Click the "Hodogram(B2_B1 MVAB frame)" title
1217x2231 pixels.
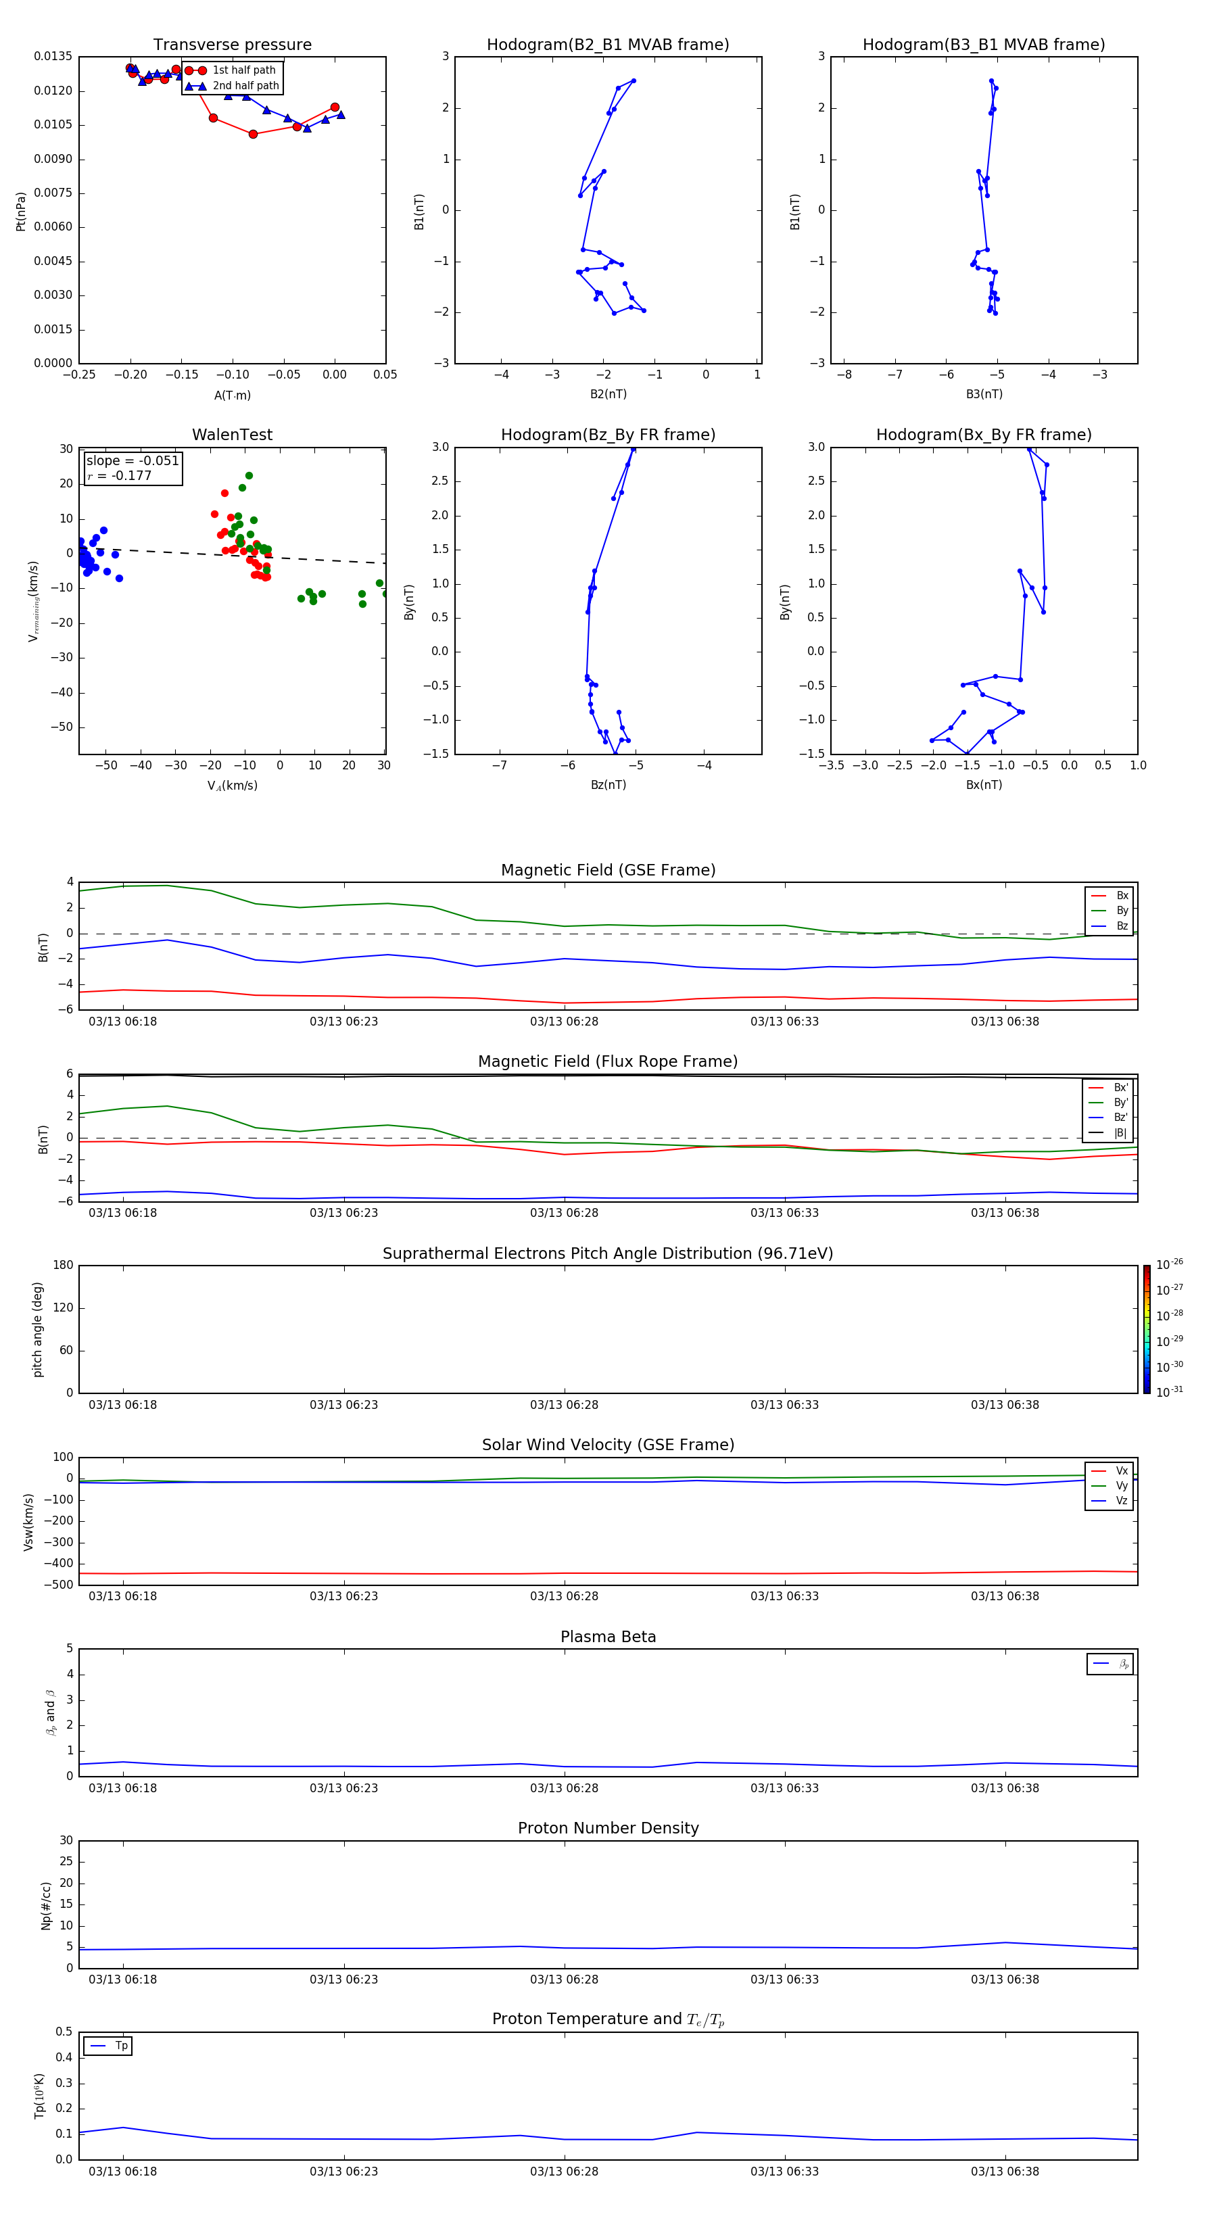point(608,45)
